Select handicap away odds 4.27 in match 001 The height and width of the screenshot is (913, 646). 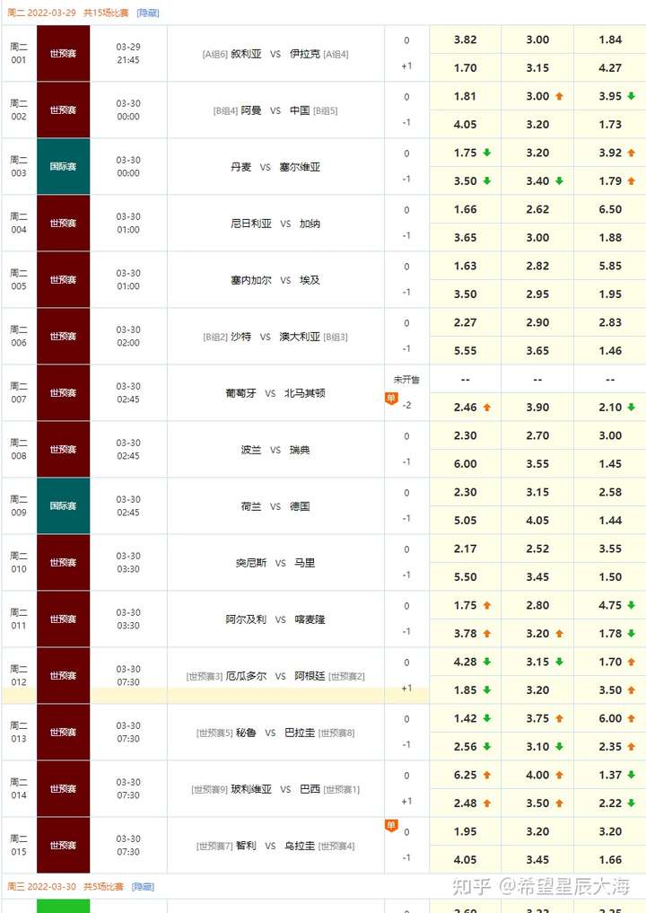tap(610, 67)
